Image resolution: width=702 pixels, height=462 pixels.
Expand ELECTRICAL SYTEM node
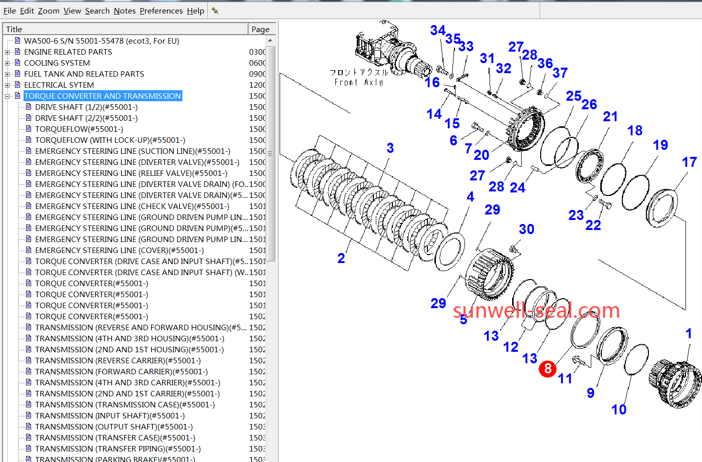7,85
